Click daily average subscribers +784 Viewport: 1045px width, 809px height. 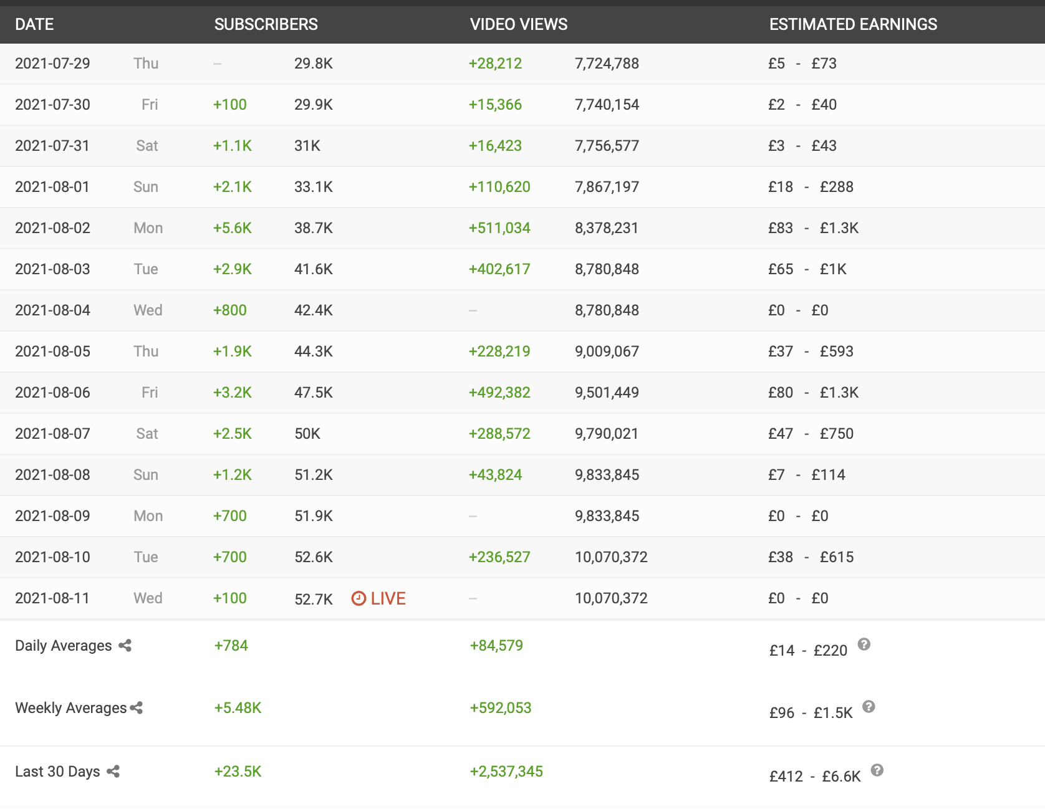click(x=231, y=646)
